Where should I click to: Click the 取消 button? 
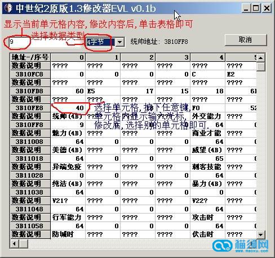246,40
